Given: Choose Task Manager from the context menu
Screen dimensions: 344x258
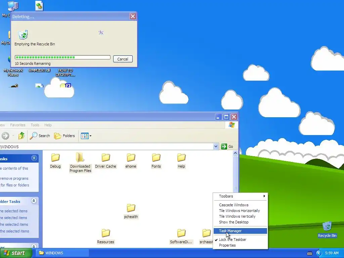Looking at the screenshot, I should coord(240,231).
